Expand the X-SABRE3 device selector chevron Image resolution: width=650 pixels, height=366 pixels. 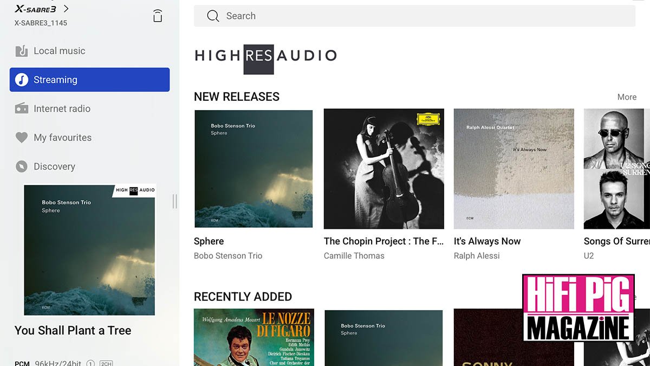[66, 9]
